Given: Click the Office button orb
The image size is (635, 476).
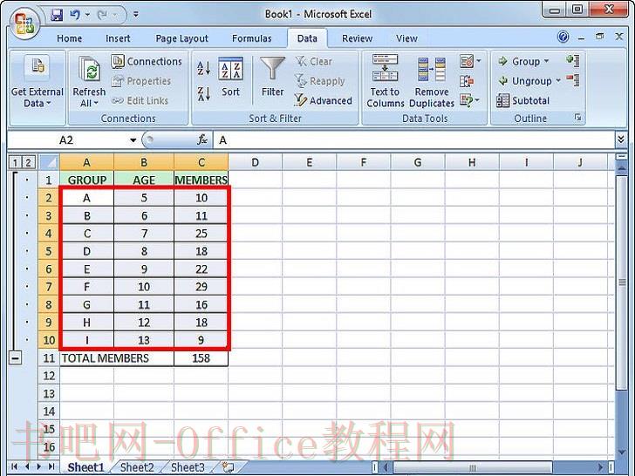Looking at the screenshot, I should click(24, 23).
